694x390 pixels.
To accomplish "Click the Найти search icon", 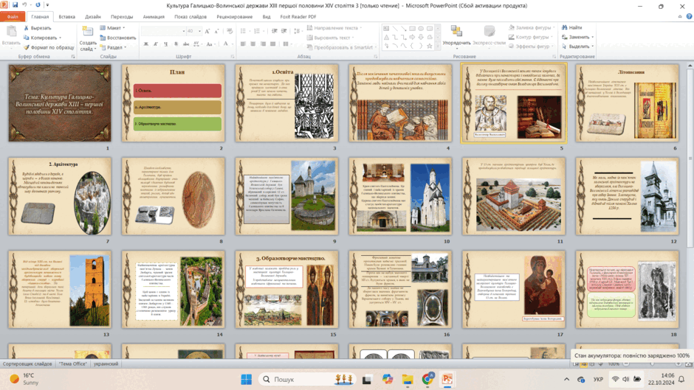I will [564, 27].
